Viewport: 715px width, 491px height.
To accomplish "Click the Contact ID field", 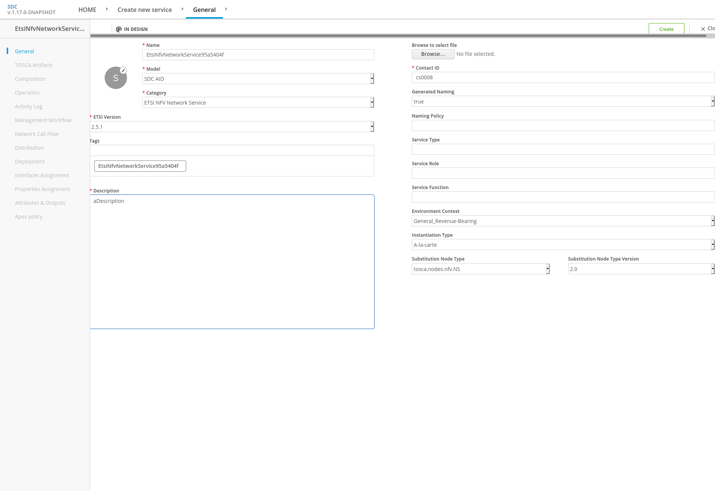I will (563, 77).
